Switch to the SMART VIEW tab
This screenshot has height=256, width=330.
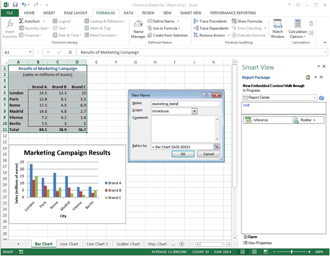point(190,13)
